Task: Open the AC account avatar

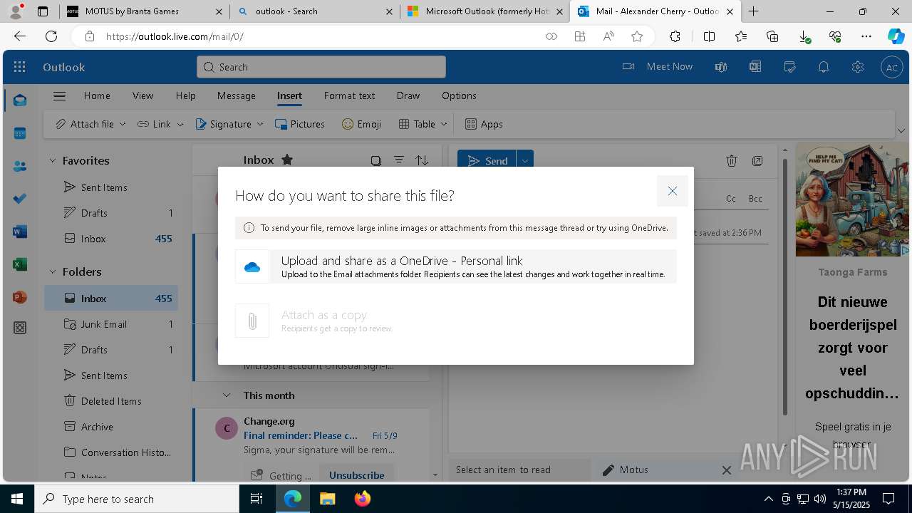Action: (891, 67)
